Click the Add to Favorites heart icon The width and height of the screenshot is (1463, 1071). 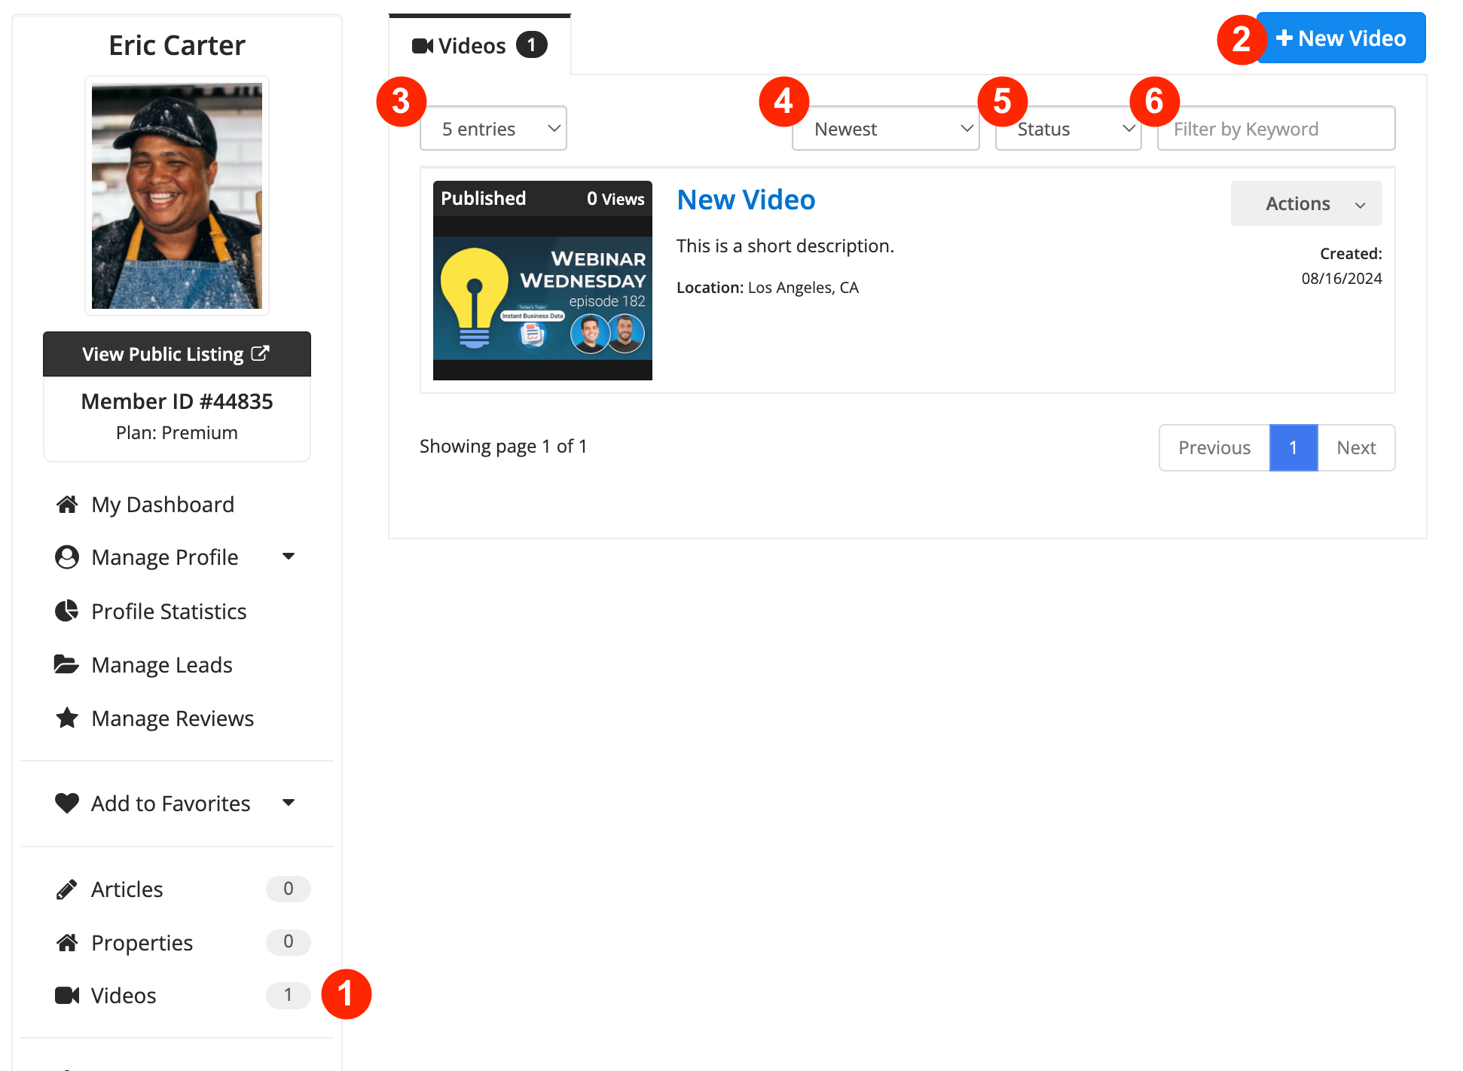pyautogui.click(x=67, y=803)
